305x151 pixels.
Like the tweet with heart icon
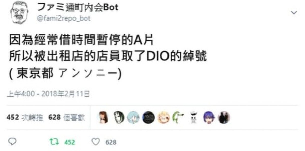click(95, 142)
